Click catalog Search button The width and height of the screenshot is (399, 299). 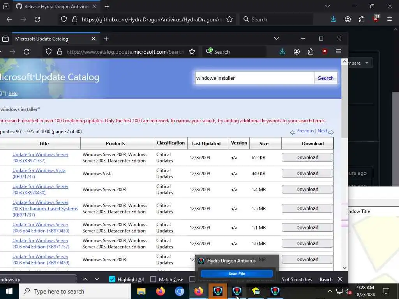326,78
